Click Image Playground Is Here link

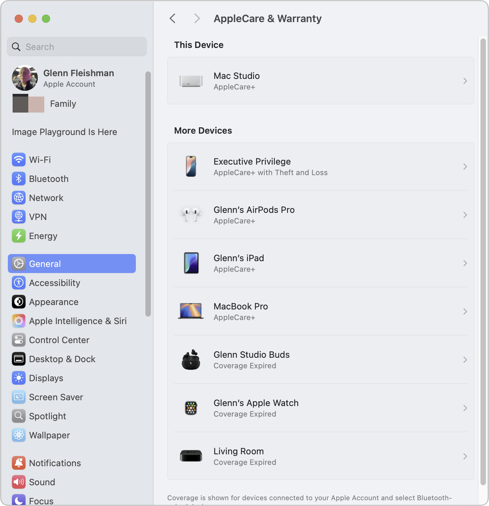pyautogui.click(x=64, y=132)
